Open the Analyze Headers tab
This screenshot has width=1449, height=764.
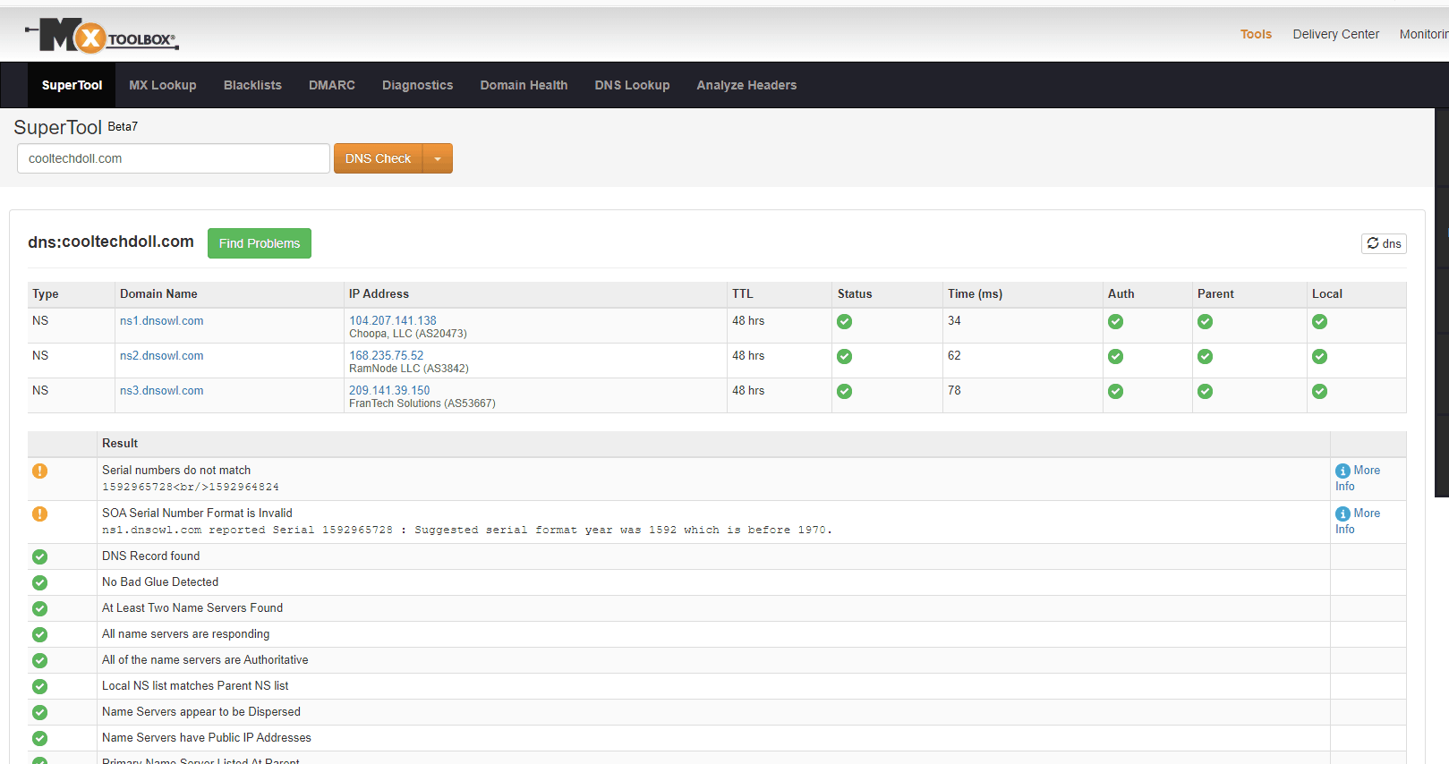click(746, 85)
